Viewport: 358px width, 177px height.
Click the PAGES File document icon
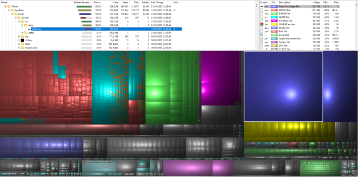click(262, 28)
